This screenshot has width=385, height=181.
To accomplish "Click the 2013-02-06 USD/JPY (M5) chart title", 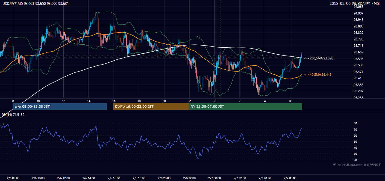I will (355, 4).
